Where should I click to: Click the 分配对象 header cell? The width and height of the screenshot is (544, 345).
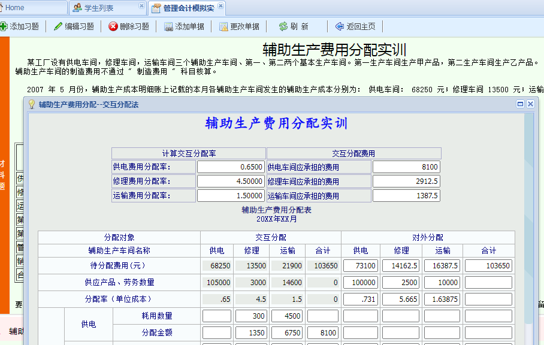119,237
